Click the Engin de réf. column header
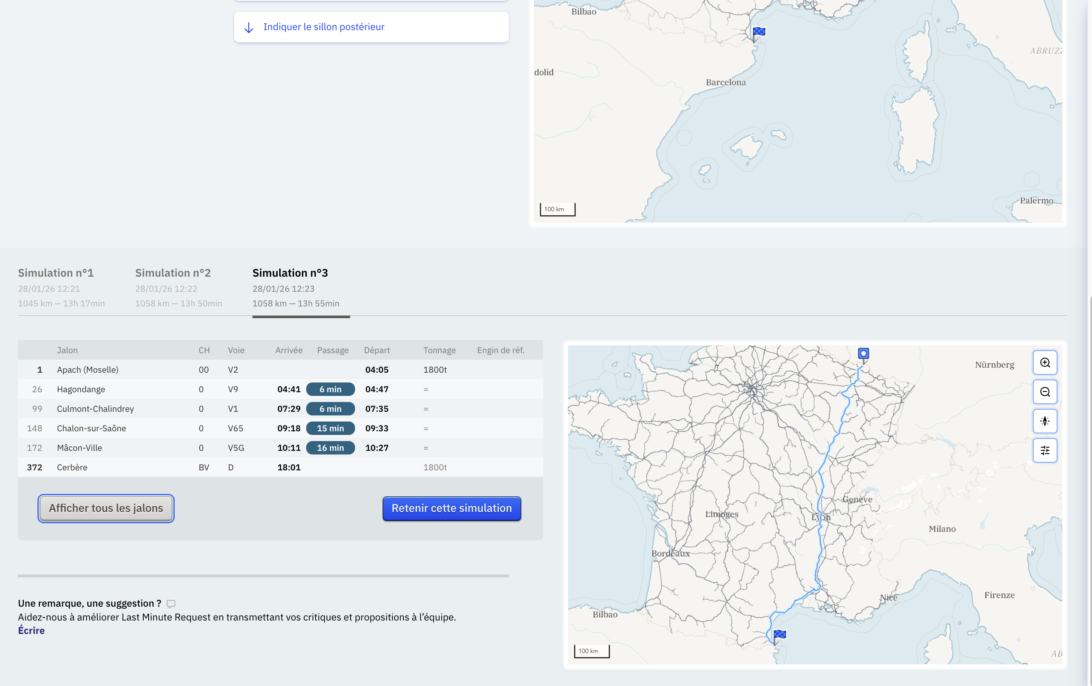 pyautogui.click(x=501, y=350)
